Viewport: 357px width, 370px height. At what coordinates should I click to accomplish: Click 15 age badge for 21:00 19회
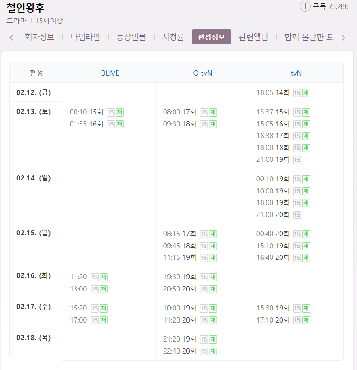click(297, 160)
